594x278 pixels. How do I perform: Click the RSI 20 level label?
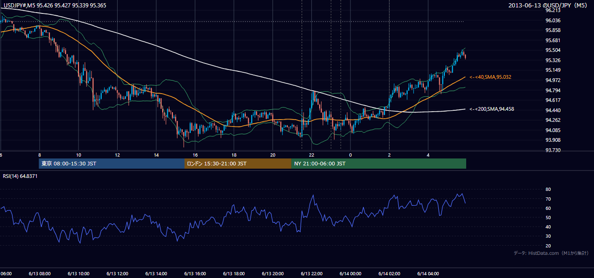coord(548,246)
